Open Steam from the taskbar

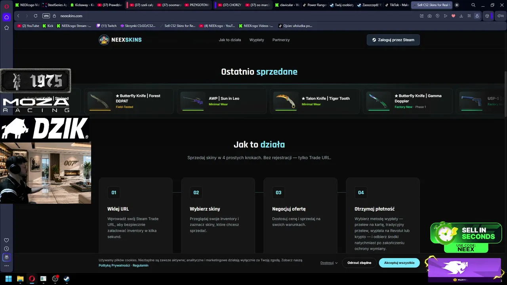pos(67,279)
